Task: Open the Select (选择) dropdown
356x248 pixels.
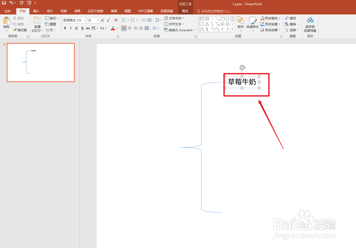Action: coord(292,30)
